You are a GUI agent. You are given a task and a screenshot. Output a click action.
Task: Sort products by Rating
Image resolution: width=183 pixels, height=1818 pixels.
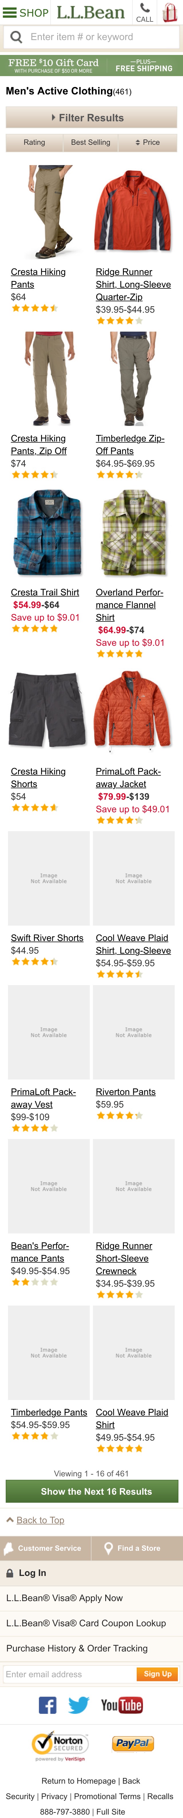34,142
